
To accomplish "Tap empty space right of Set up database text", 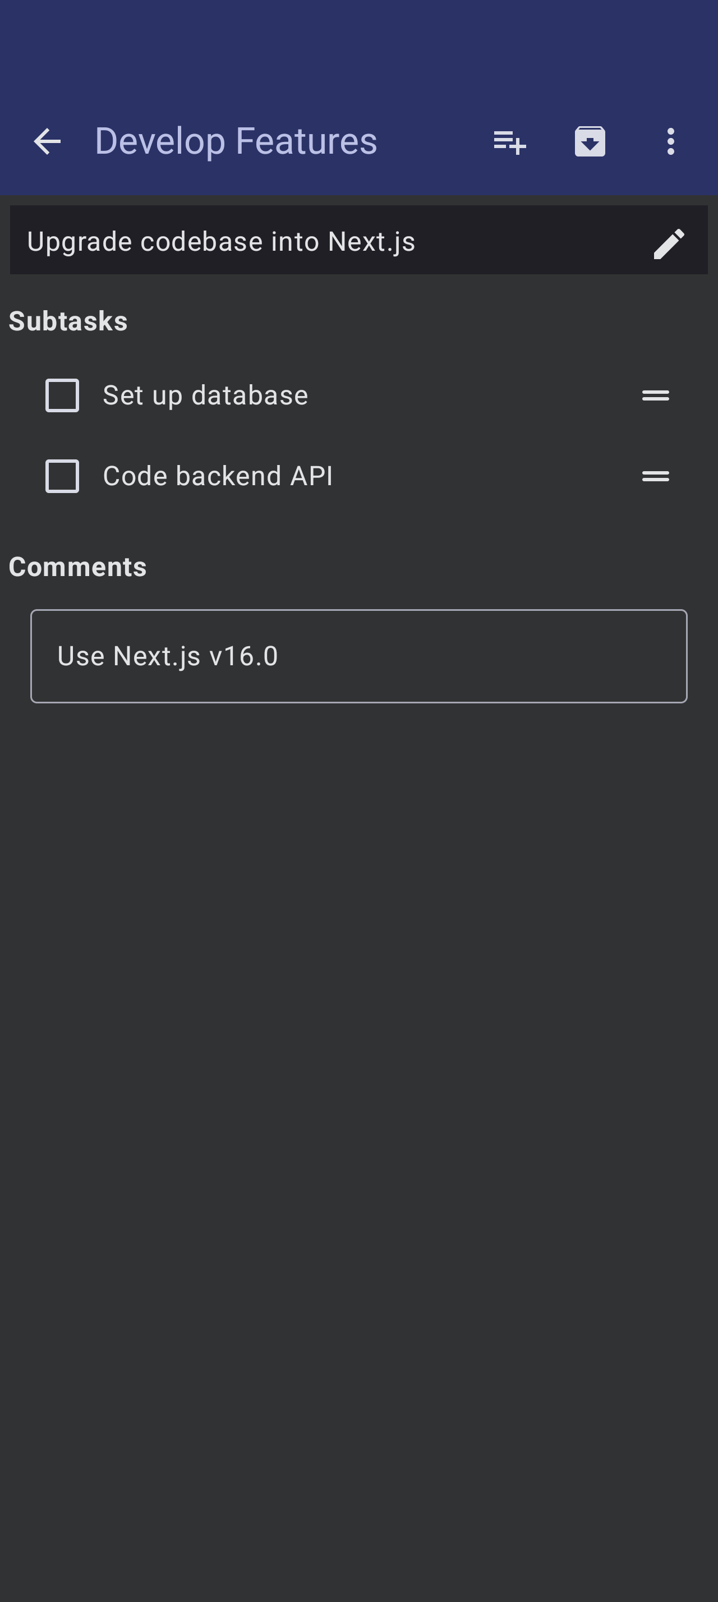I will (x=472, y=395).
